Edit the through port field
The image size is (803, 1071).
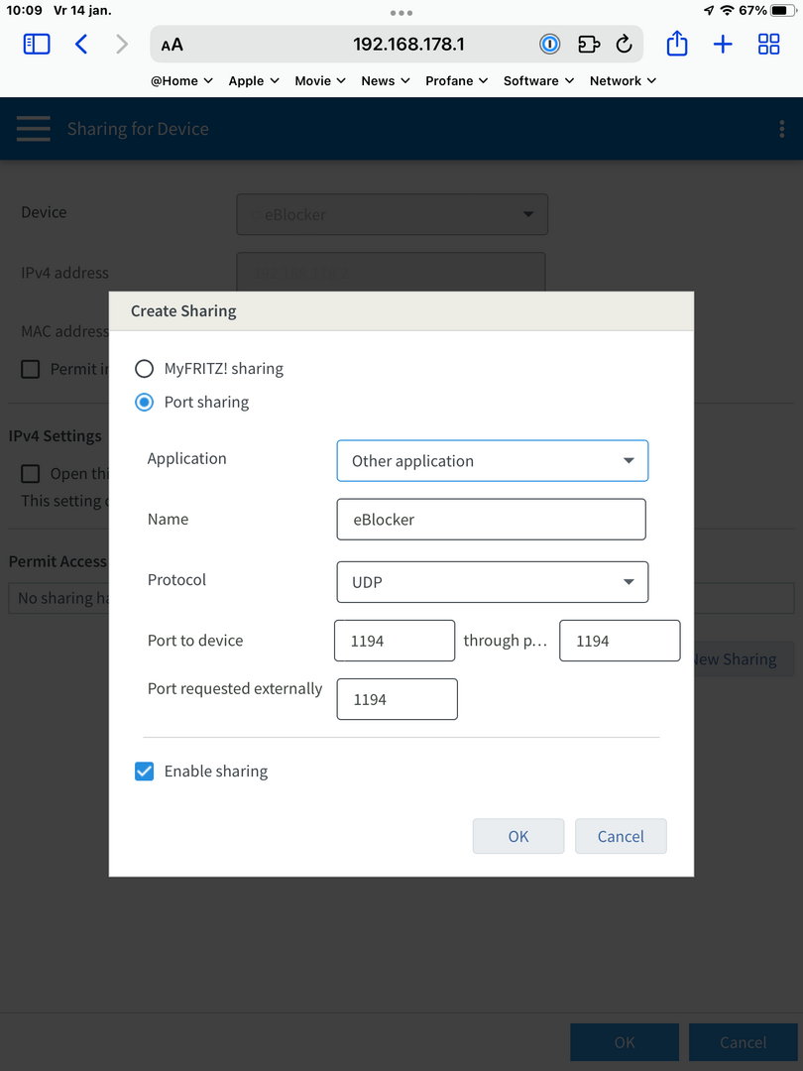tap(620, 641)
